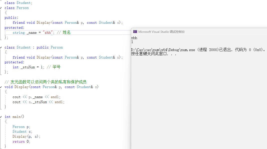Click the 'return 0;' statement
The height and width of the screenshot is (149, 267).
tap(21, 142)
